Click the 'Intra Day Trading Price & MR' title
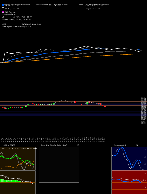This screenshot has height=194, width=147. pyautogui.click(x=54, y=145)
